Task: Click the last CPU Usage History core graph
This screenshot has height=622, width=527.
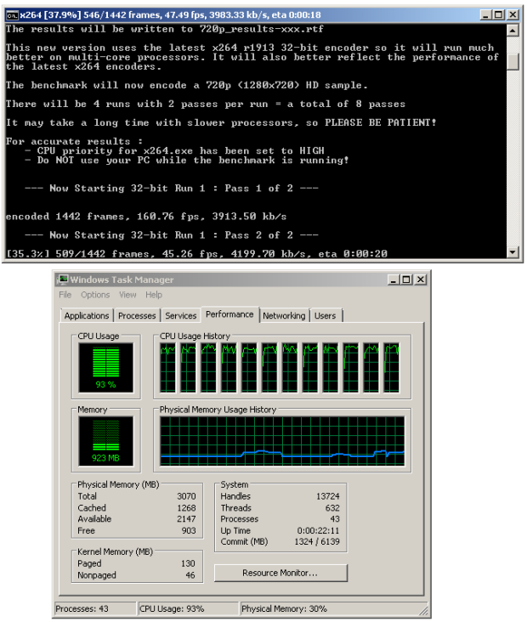Action: click(x=392, y=368)
